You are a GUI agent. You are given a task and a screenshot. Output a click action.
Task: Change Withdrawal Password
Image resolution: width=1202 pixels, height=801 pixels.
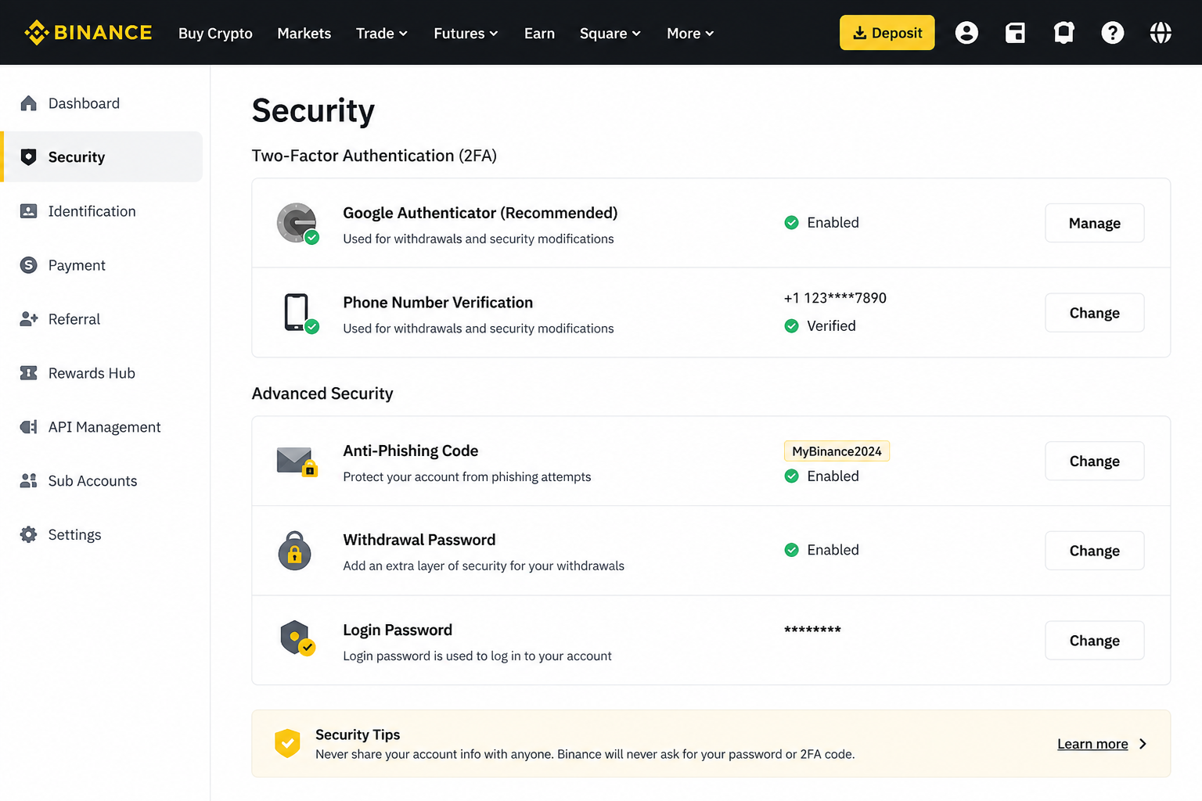[1094, 551]
